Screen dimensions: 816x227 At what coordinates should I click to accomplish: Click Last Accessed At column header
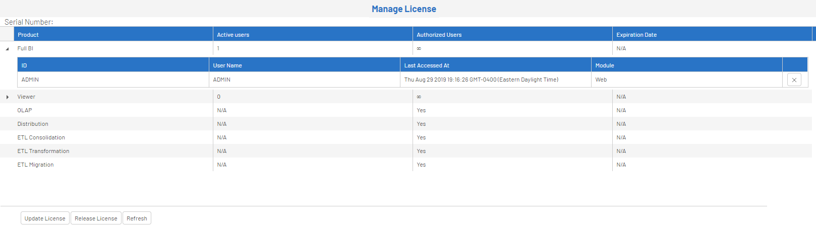427,65
